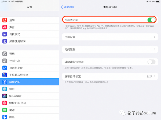This screenshot has width=161, height=120.
Task: Tap 屏幕自动锁定 label
Action: click(x=73, y=77)
